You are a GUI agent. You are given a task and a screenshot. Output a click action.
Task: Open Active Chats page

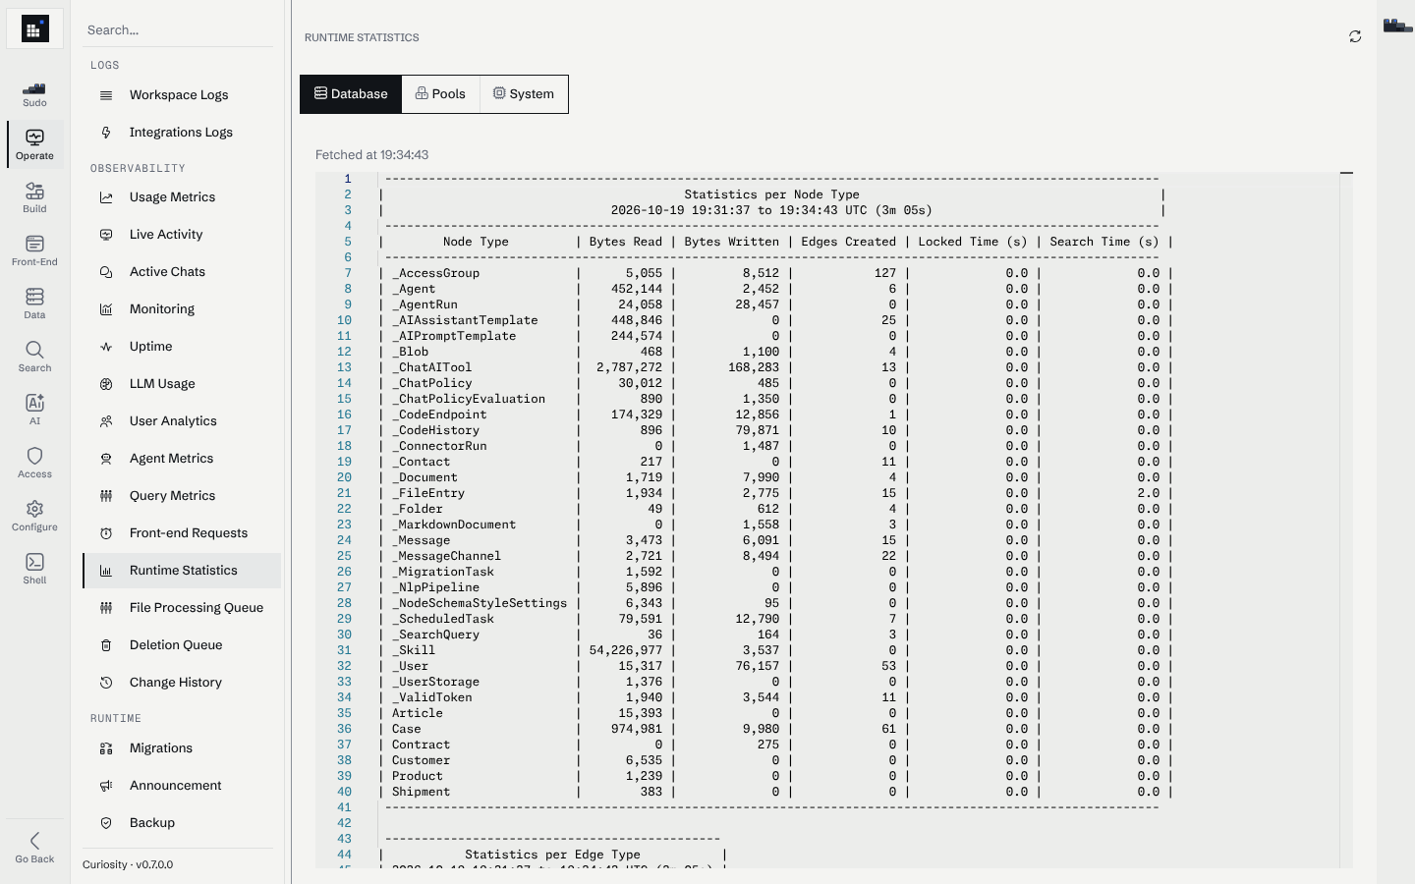[x=182, y=272]
